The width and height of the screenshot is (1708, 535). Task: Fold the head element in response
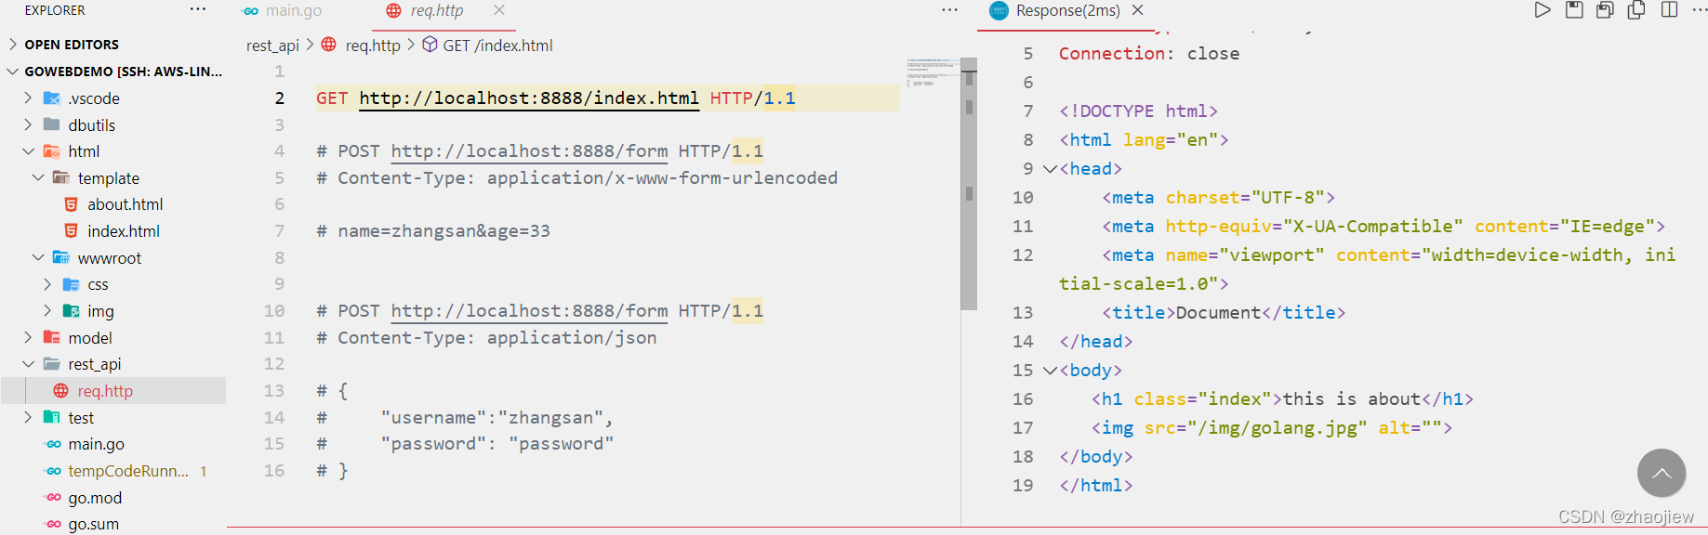(1050, 169)
